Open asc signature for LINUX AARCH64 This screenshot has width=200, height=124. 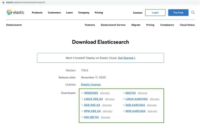pyautogui.click(x=157, y=99)
